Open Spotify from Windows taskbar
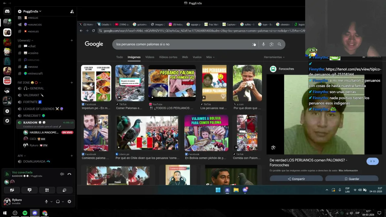386x217 pixels. [x=25, y=213]
